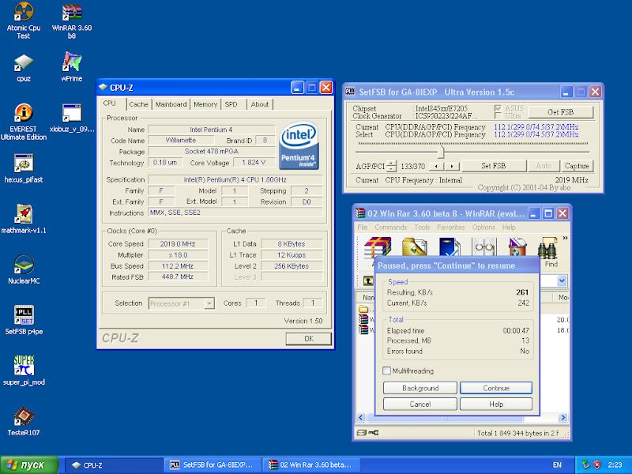Click the Test archive toolbar icon in WinRAR
This screenshot has width=632, height=474.
coord(450,246)
